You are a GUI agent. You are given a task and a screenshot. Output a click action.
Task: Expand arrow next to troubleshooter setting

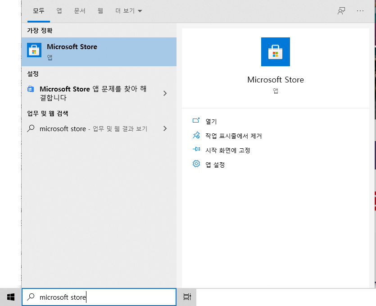click(165, 93)
